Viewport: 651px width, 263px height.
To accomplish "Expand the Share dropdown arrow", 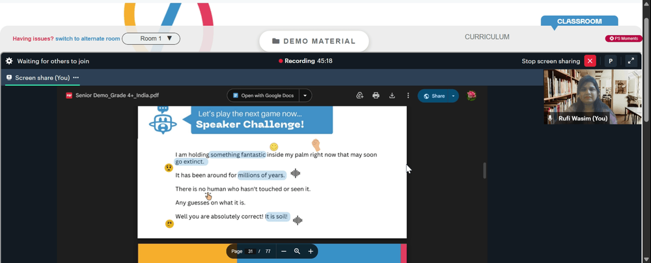I will 453,96.
